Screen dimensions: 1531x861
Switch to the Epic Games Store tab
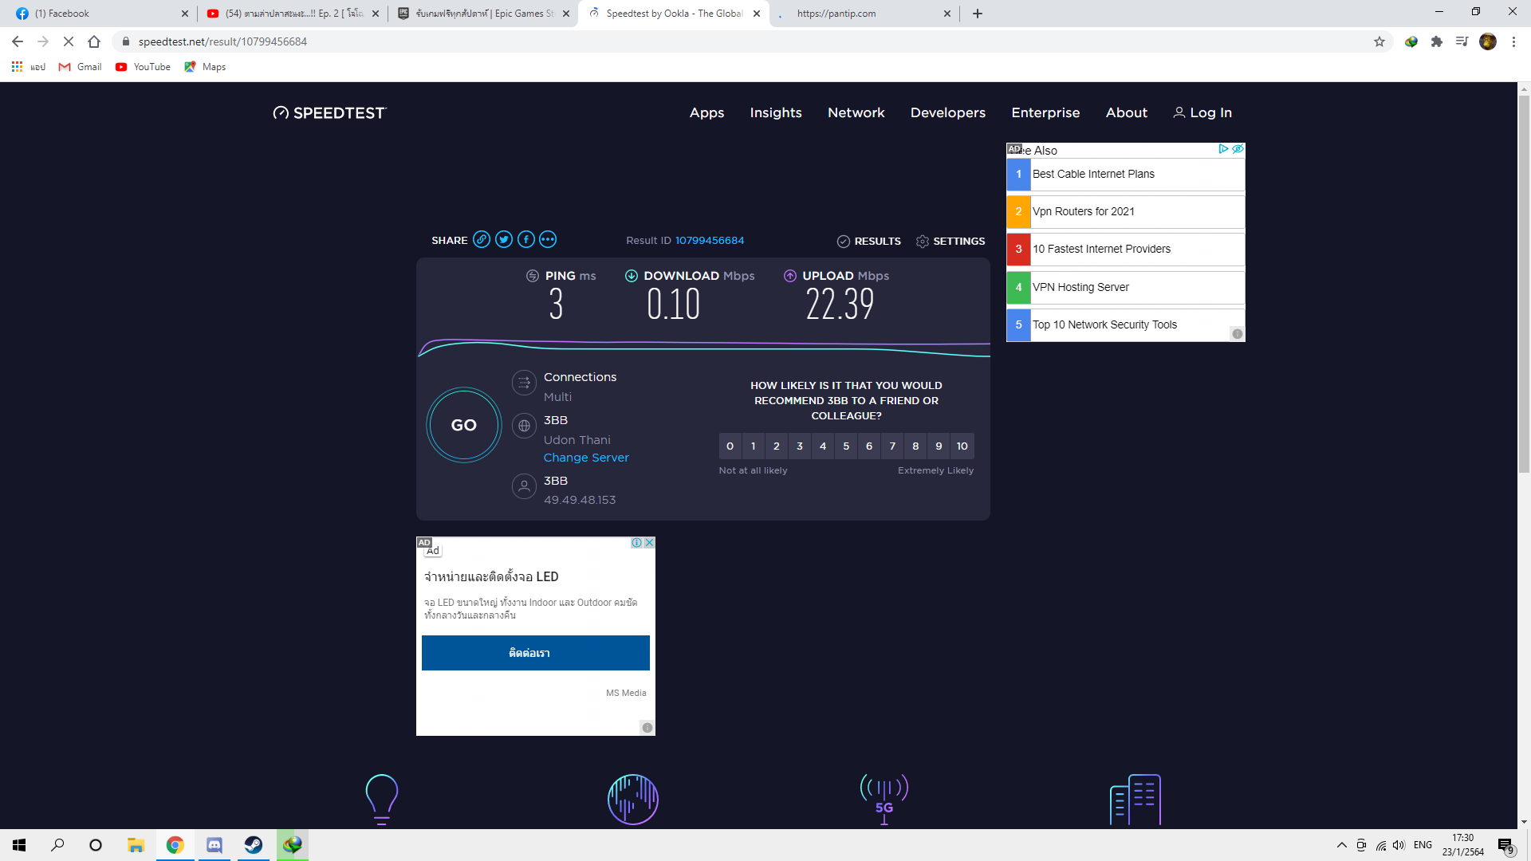coord(482,14)
